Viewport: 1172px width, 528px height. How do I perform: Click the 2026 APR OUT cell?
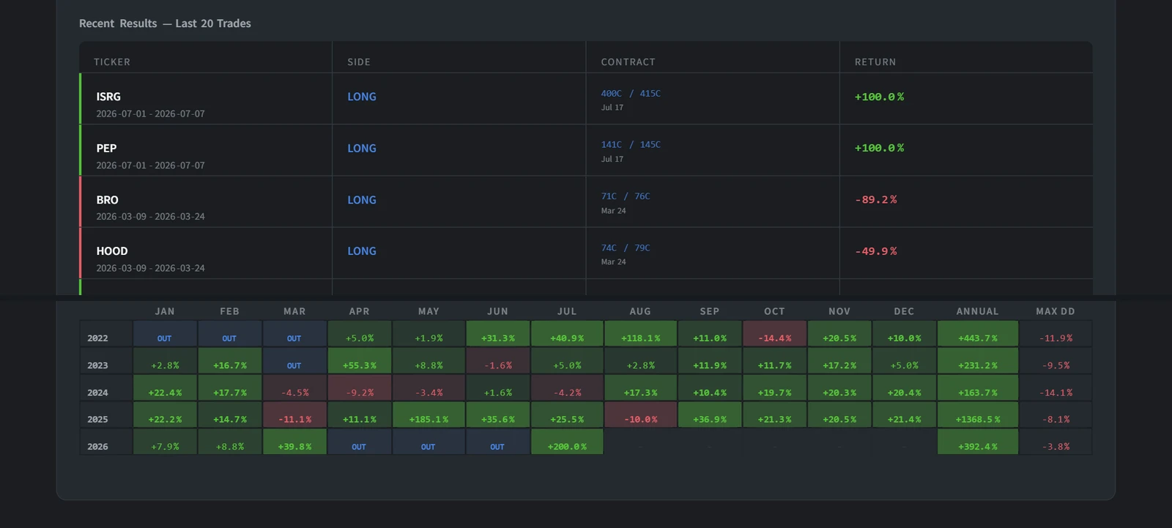[x=359, y=442]
